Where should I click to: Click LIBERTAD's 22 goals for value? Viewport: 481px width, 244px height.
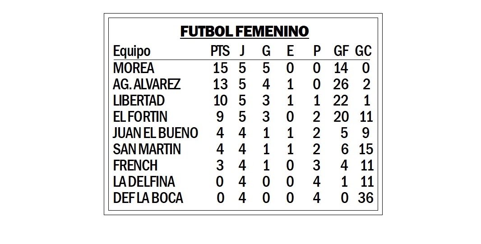point(341,100)
